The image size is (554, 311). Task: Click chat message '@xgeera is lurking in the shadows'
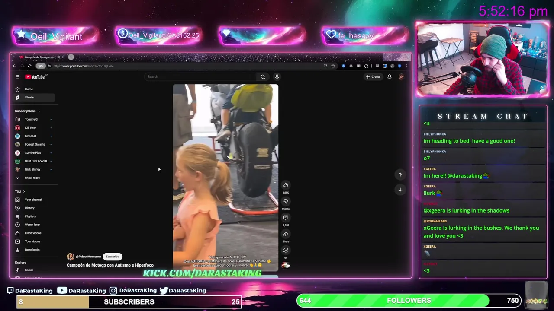(466, 210)
